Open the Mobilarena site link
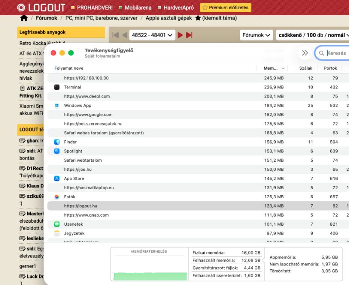This screenshot has width=349, height=285. click(x=135, y=7)
